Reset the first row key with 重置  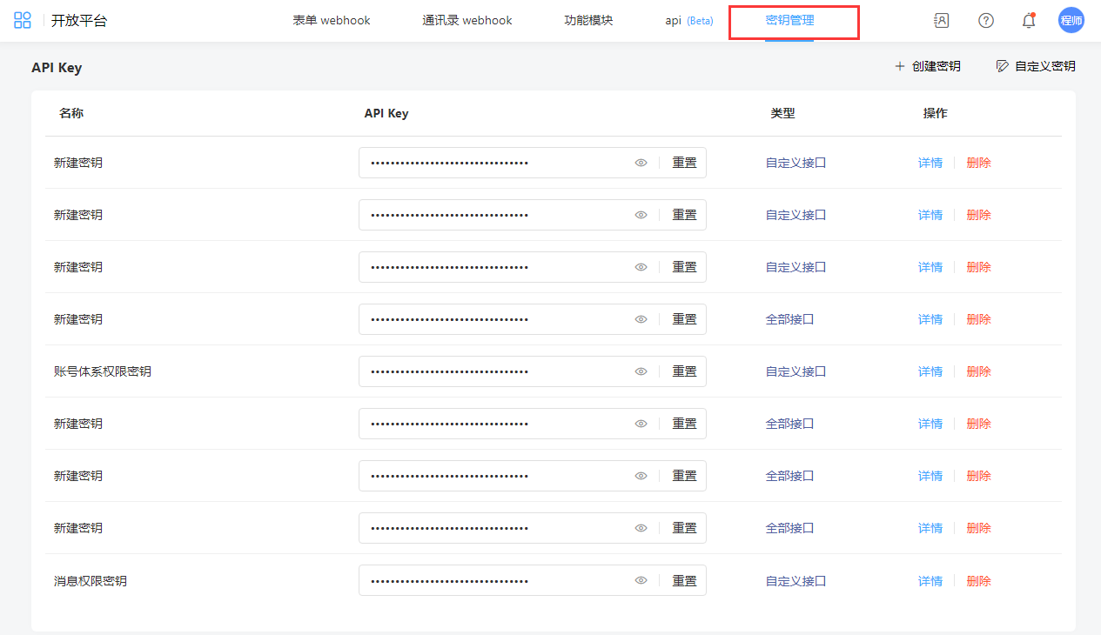[x=684, y=163]
